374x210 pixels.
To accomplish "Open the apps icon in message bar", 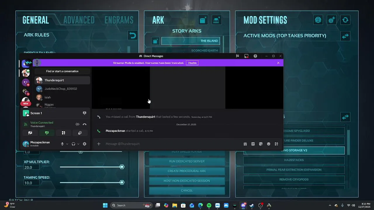I will [x=276, y=144].
